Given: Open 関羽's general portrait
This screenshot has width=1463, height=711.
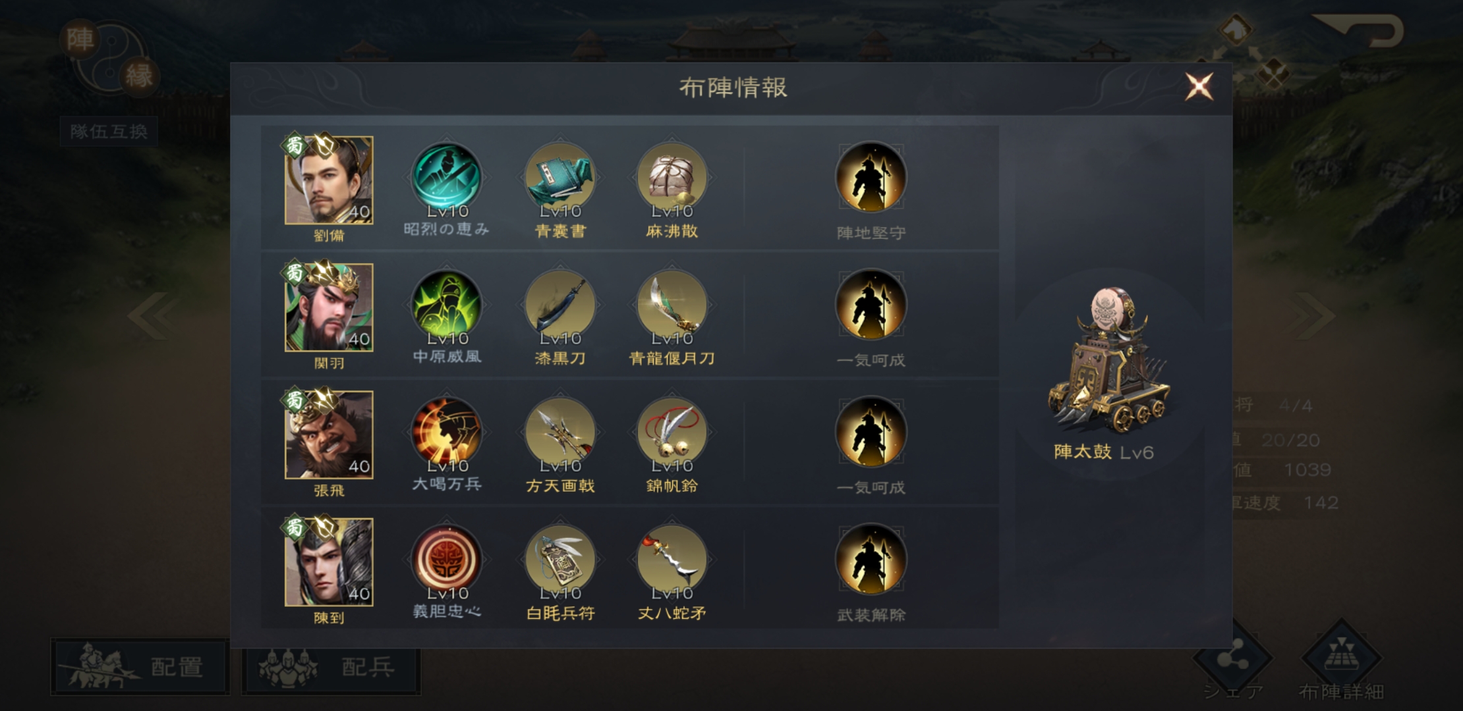Looking at the screenshot, I should click(329, 307).
